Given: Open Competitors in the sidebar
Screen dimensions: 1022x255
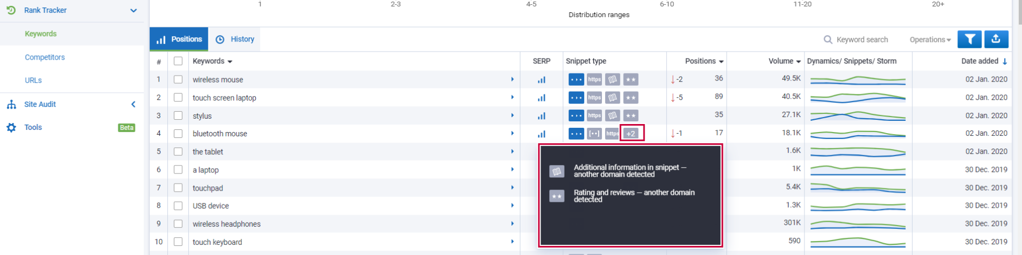Looking at the screenshot, I should pyautogui.click(x=45, y=57).
